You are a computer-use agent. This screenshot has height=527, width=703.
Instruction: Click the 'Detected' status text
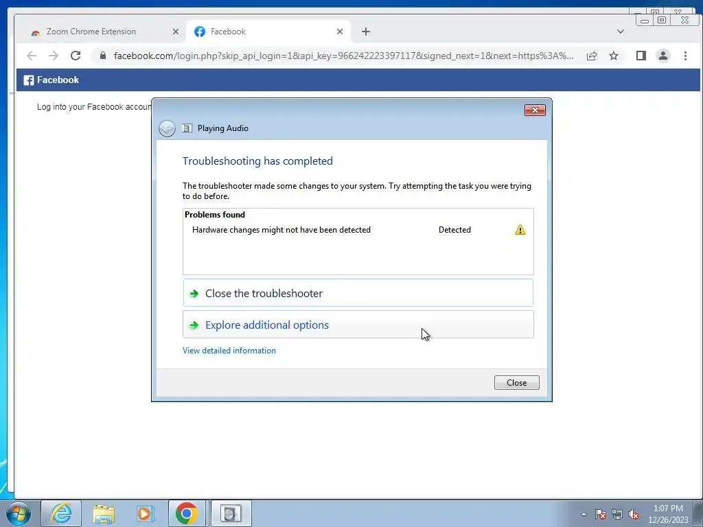click(x=454, y=230)
